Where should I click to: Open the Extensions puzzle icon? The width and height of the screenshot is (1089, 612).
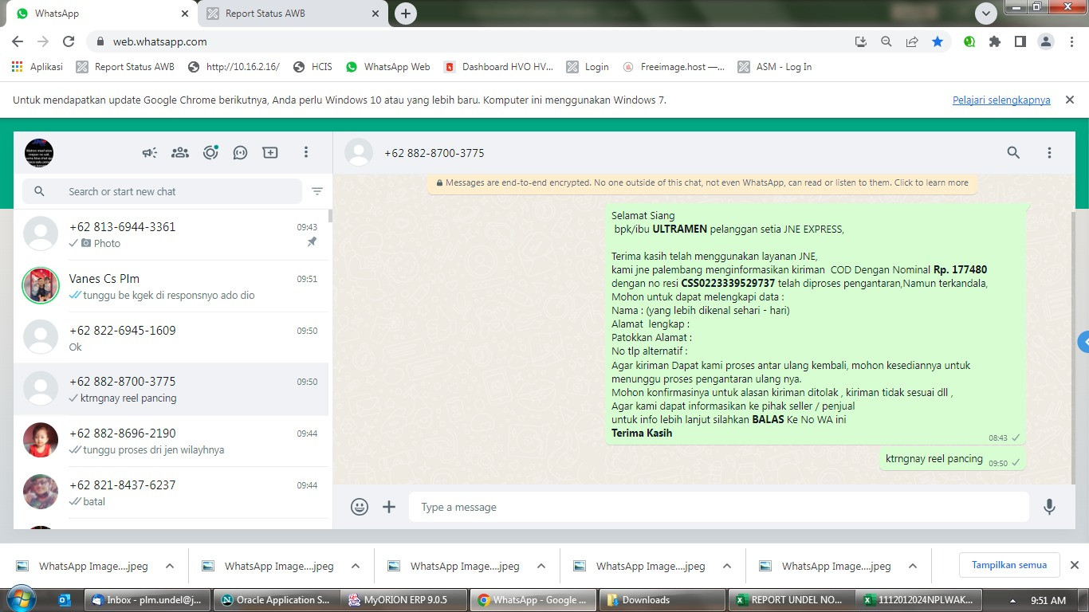pyautogui.click(x=994, y=41)
